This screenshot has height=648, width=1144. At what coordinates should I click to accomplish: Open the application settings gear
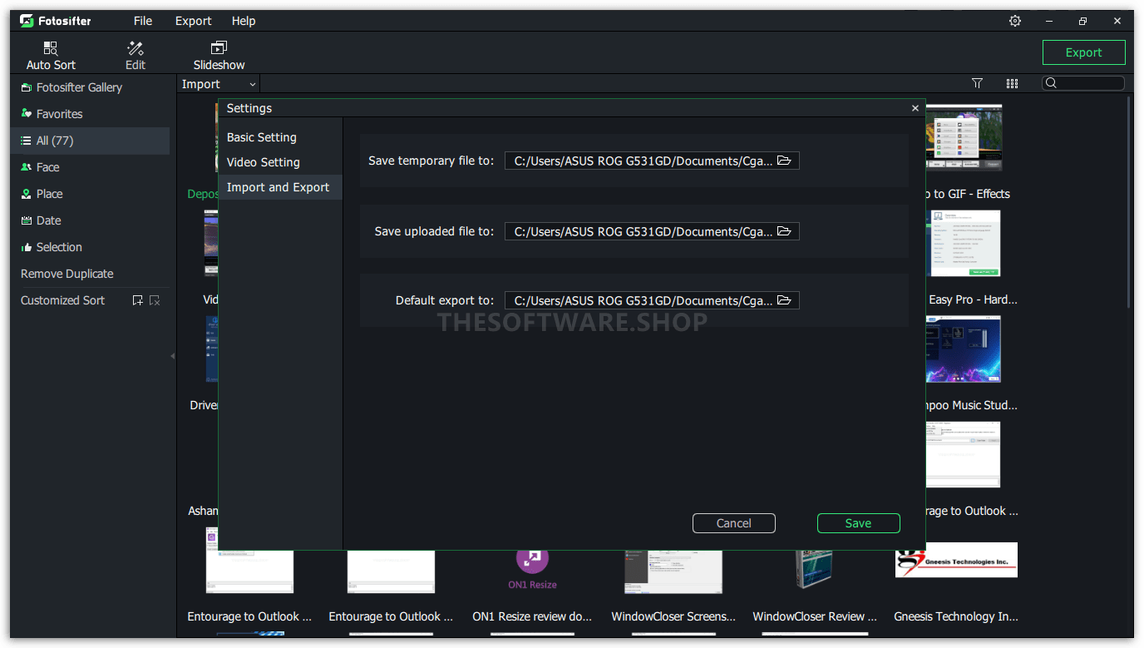coord(1014,20)
